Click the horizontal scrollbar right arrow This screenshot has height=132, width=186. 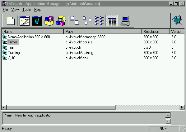tap(182, 108)
